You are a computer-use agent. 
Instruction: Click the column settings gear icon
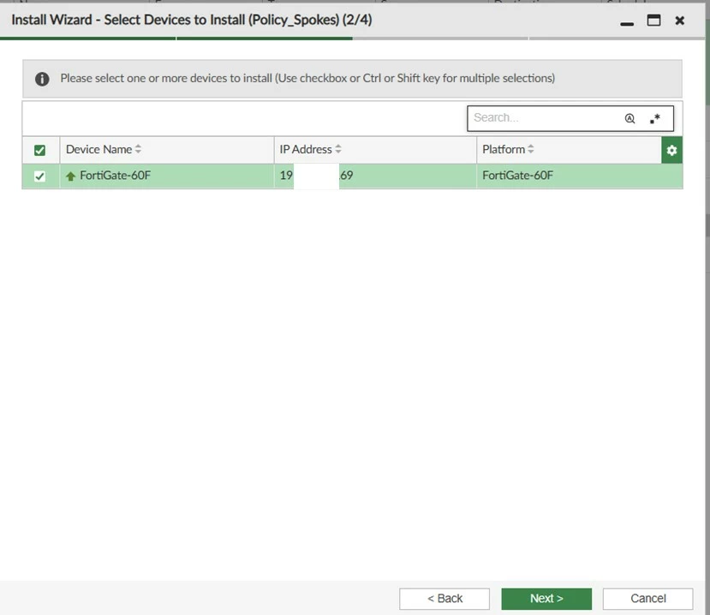coord(671,150)
